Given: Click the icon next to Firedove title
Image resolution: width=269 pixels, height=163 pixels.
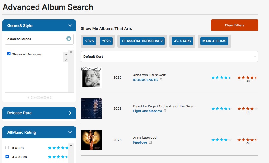Looking at the screenshot, I should click(x=150, y=142).
